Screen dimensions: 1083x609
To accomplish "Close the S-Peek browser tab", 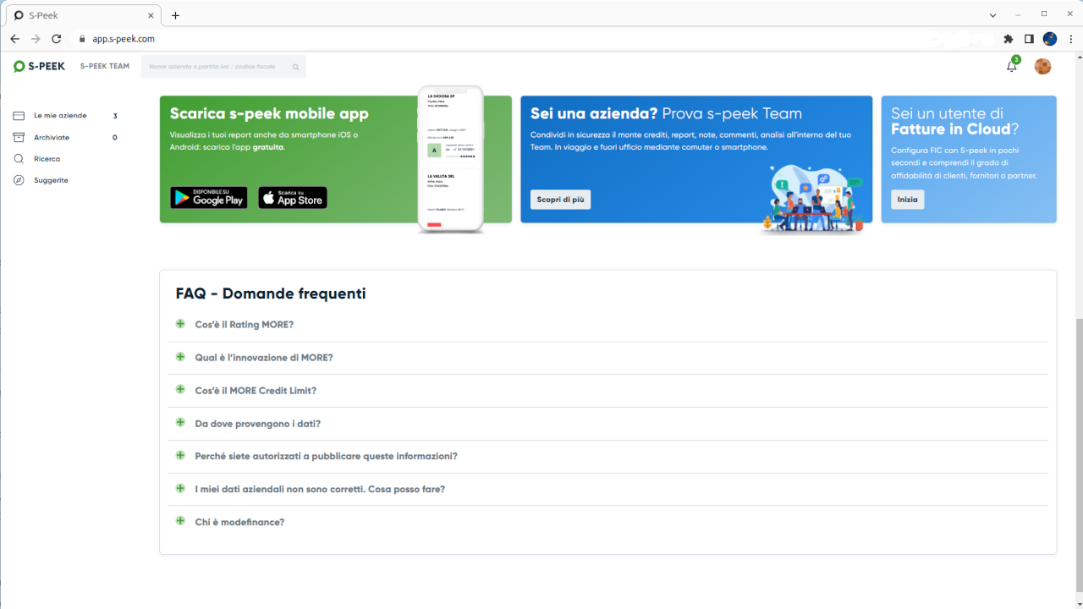I will [151, 15].
